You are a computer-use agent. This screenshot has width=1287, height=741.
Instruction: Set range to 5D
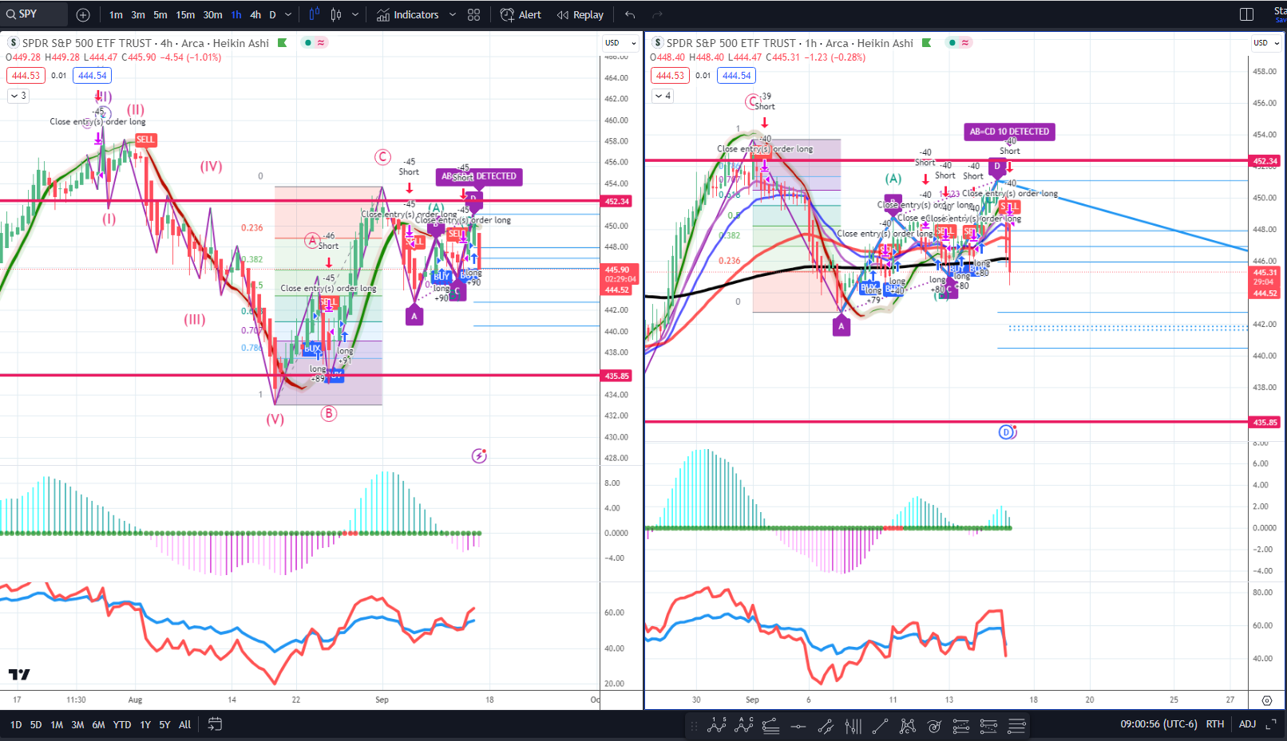click(36, 725)
